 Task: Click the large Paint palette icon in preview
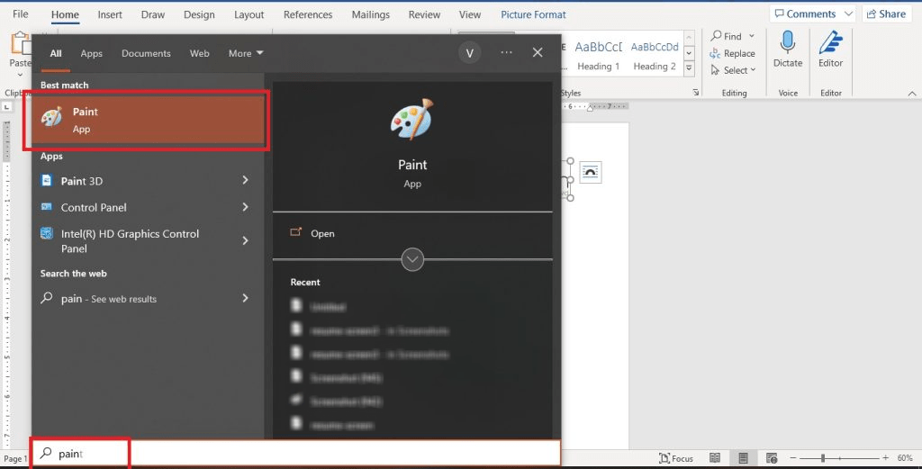pyautogui.click(x=412, y=119)
